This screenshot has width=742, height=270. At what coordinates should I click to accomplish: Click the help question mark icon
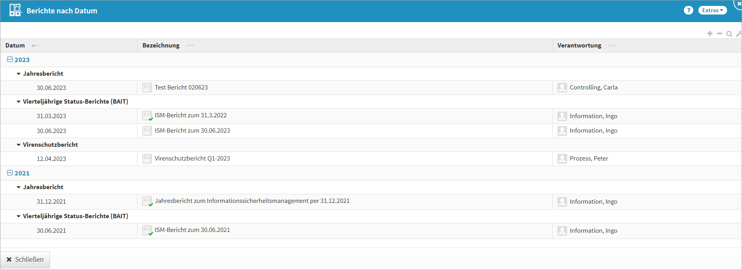click(x=688, y=11)
